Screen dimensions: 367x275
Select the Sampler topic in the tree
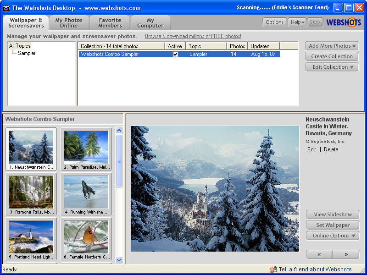(x=27, y=53)
